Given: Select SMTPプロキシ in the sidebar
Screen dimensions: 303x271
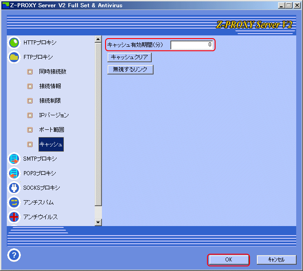Looking at the screenshot, I should [40, 159].
